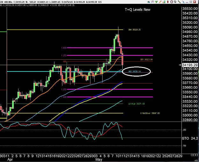199x162 pixels.
Task: Click the lower 1.618 Fibonacci label
Action: pos(64,97)
